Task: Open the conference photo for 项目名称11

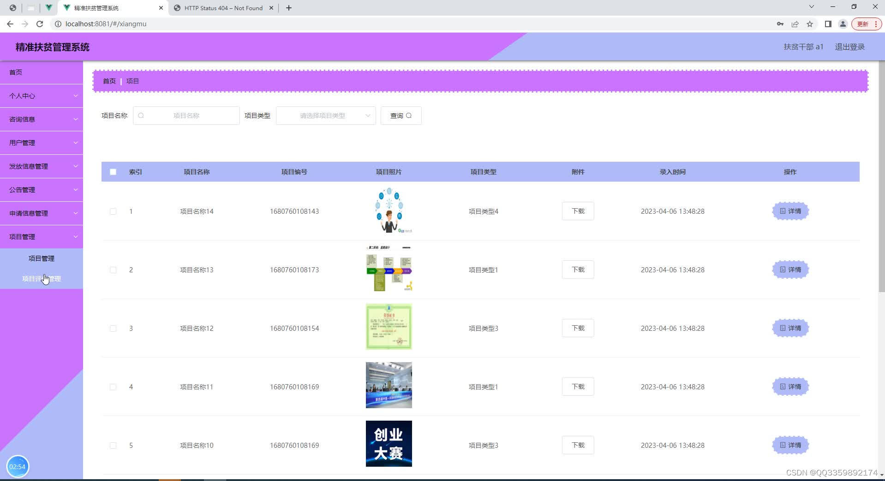Action: point(389,385)
